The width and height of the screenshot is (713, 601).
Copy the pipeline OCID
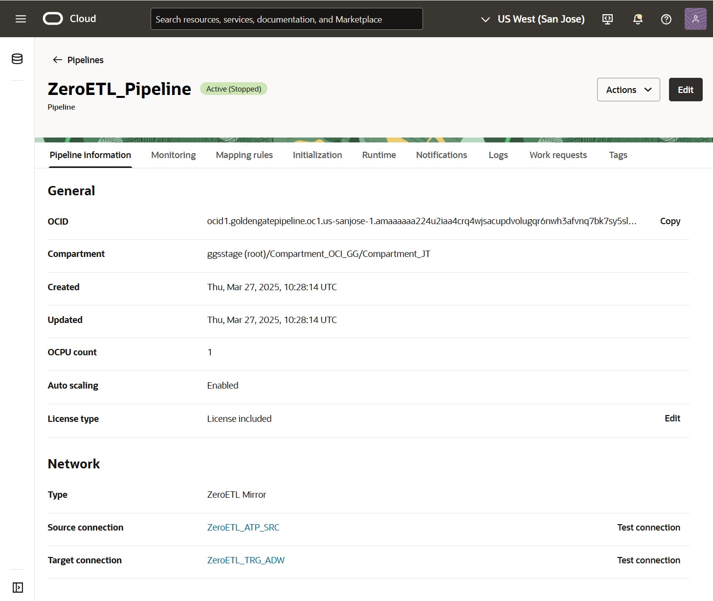click(669, 221)
